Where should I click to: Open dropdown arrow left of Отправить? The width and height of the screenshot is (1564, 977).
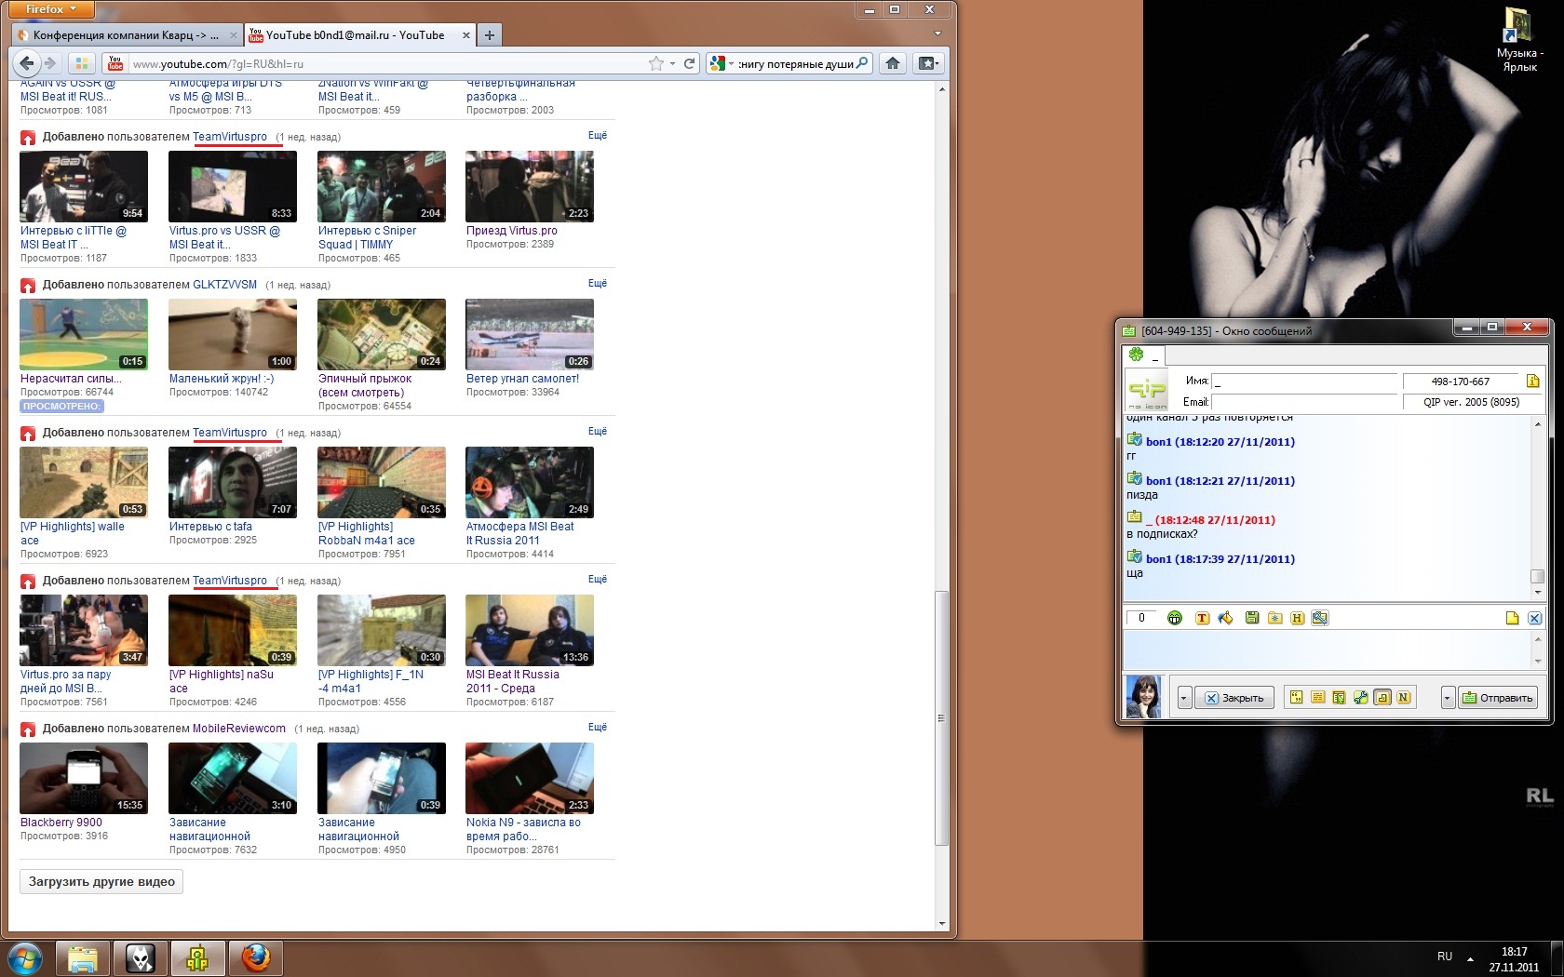point(1448,698)
